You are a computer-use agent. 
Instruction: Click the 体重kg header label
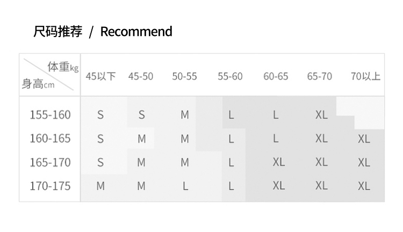62,67
